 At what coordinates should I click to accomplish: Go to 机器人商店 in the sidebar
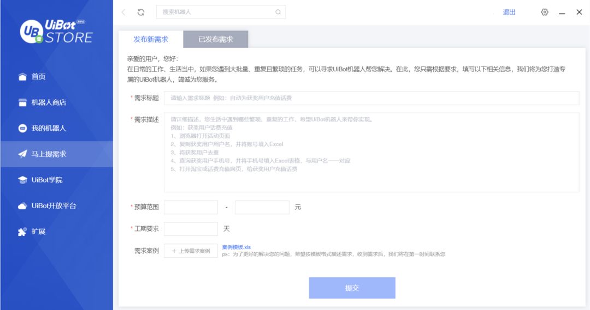pos(57,102)
